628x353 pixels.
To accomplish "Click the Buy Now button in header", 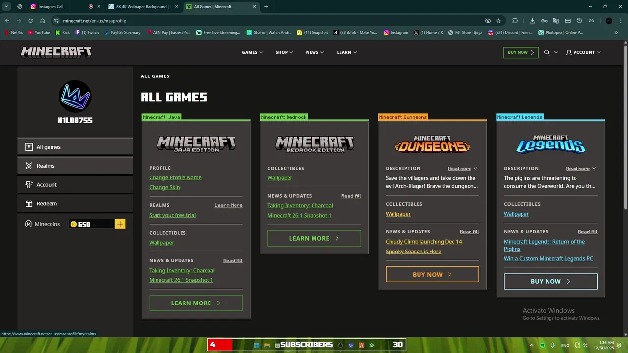I will click(x=521, y=52).
